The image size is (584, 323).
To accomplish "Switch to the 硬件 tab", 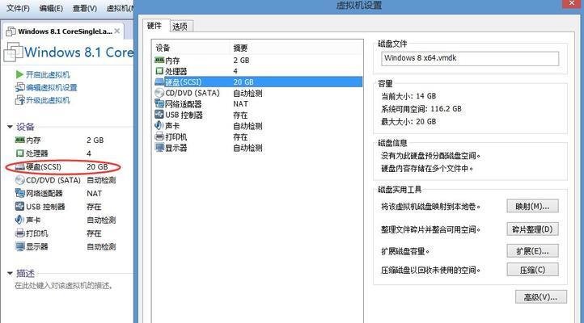I will point(154,26).
